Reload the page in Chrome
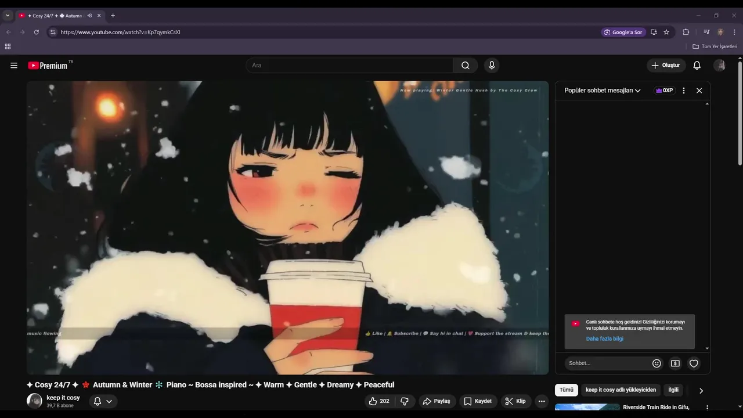The image size is (743, 418). click(x=36, y=32)
